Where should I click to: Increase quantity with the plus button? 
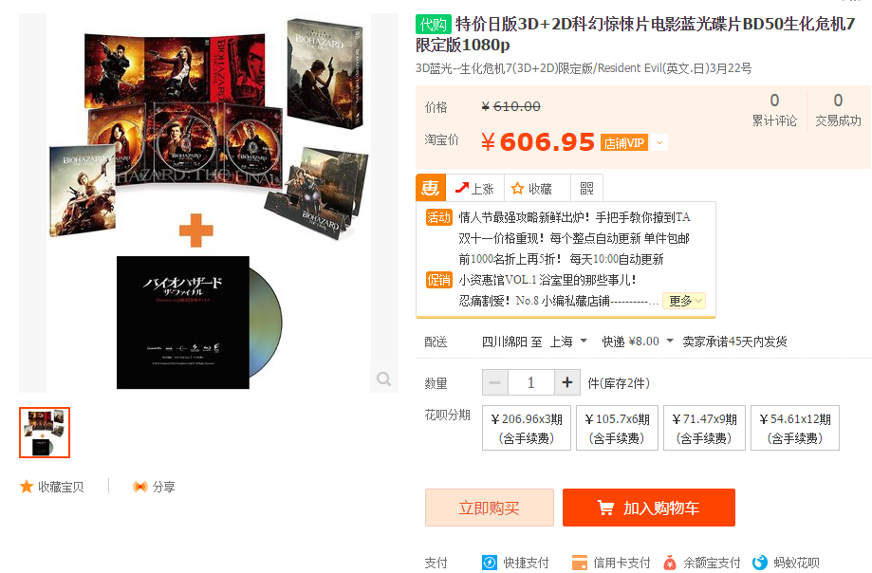[567, 383]
